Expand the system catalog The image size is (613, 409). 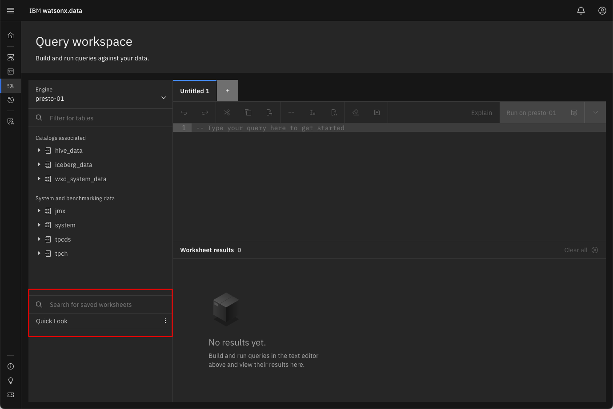coord(39,225)
